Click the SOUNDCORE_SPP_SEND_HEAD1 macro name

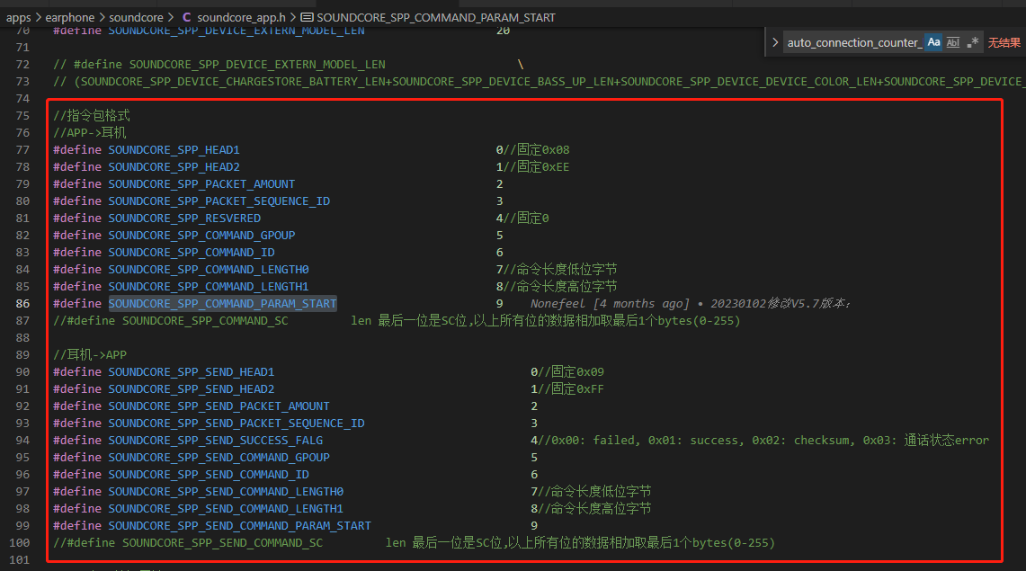pos(191,371)
